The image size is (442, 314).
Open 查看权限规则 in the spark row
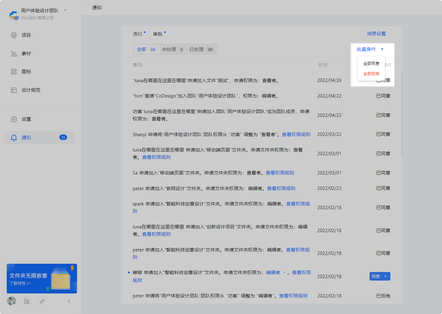tap(298, 204)
